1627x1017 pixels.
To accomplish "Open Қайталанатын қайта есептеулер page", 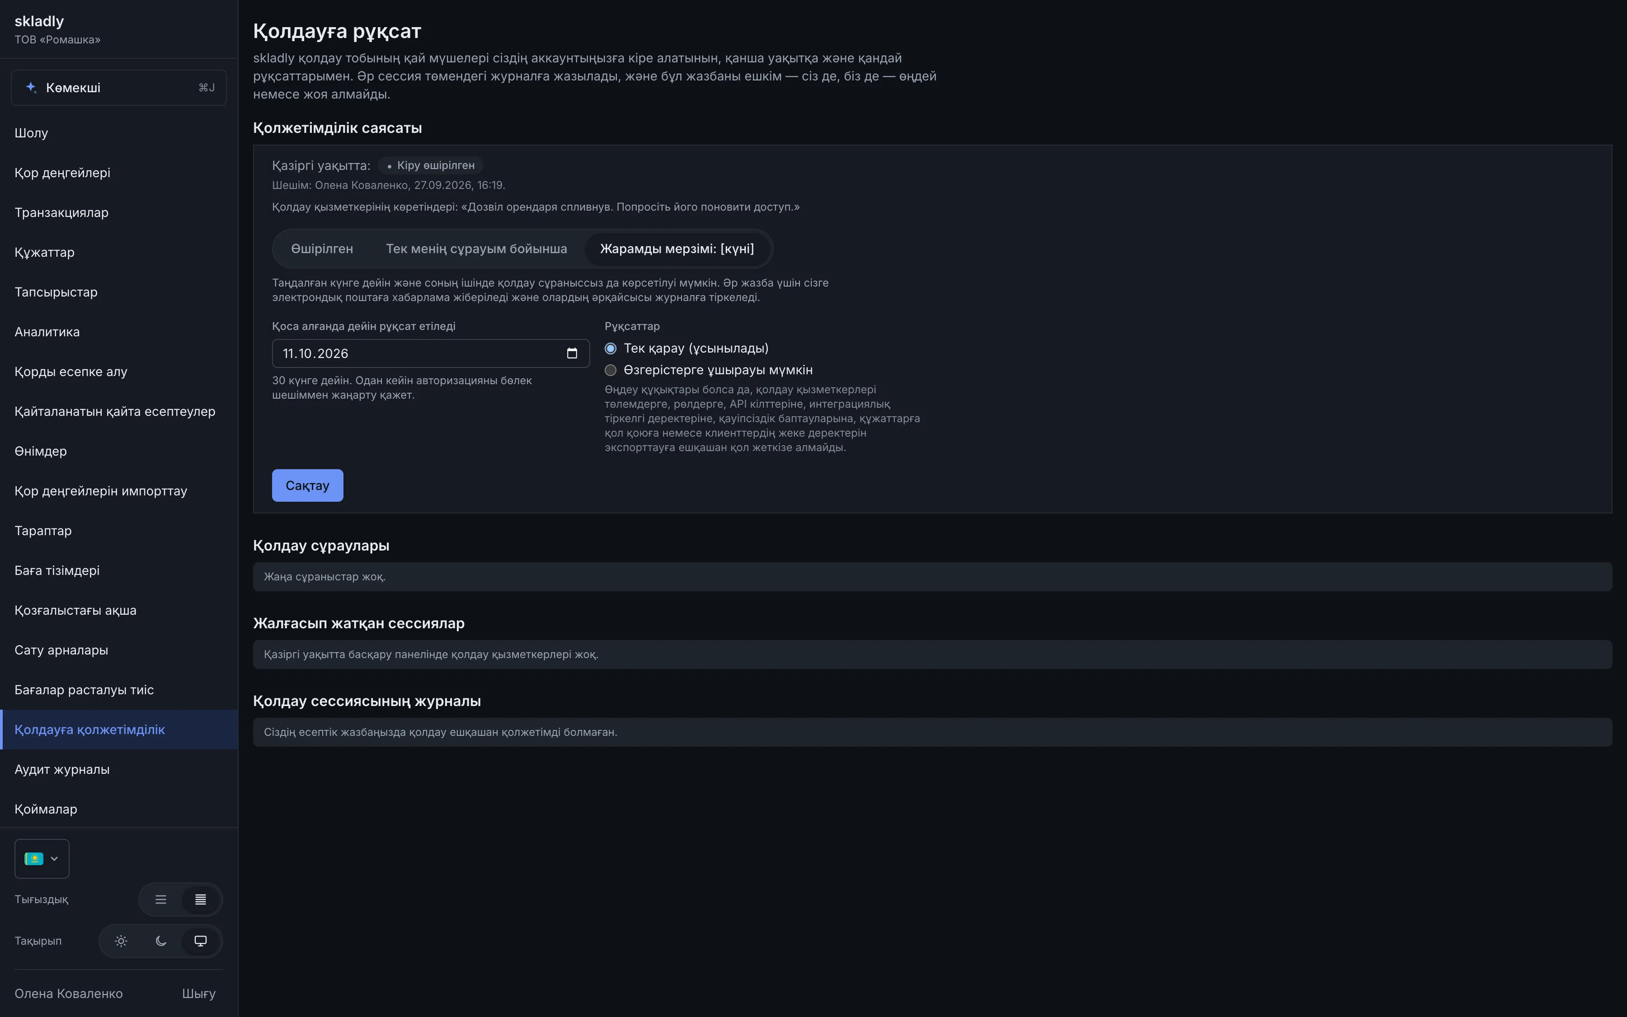I will [119, 412].
